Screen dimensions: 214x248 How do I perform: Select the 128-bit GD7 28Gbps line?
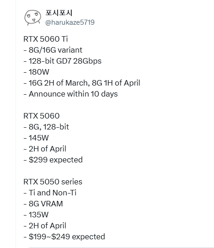63,61
